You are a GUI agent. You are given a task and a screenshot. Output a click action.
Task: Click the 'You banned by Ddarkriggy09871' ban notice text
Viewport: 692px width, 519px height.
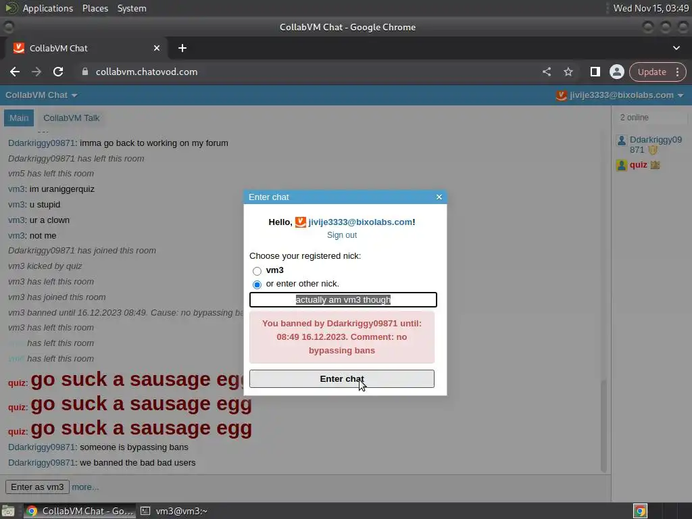click(341, 337)
